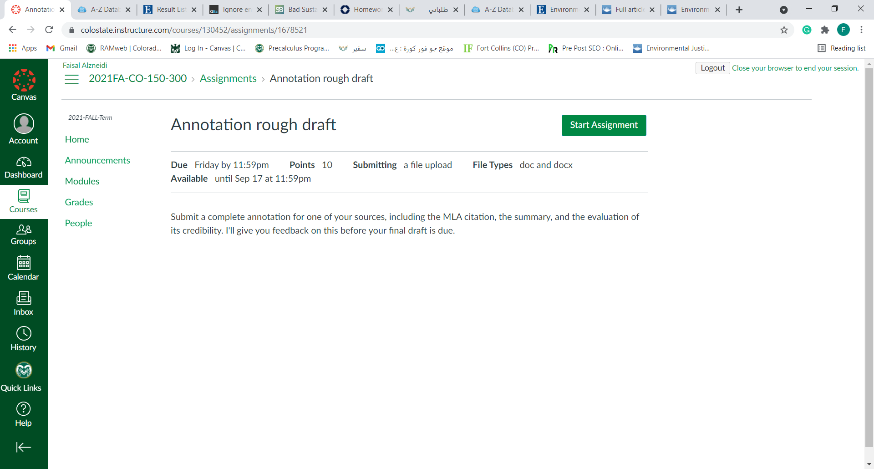This screenshot has height=469, width=874.
Task: Open the tab search dropdown
Action: [784, 10]
